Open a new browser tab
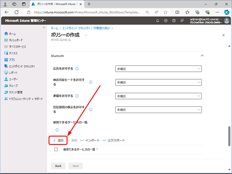232x174 pixels. pyautogui.click(x=89, y=4)
